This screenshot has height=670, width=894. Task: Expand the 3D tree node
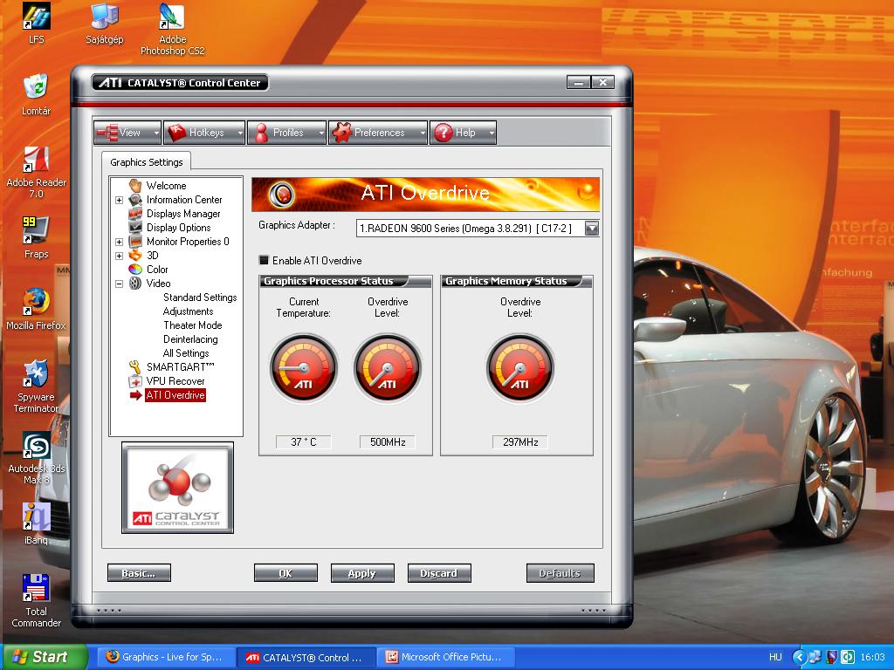click(x=119, y=256)
